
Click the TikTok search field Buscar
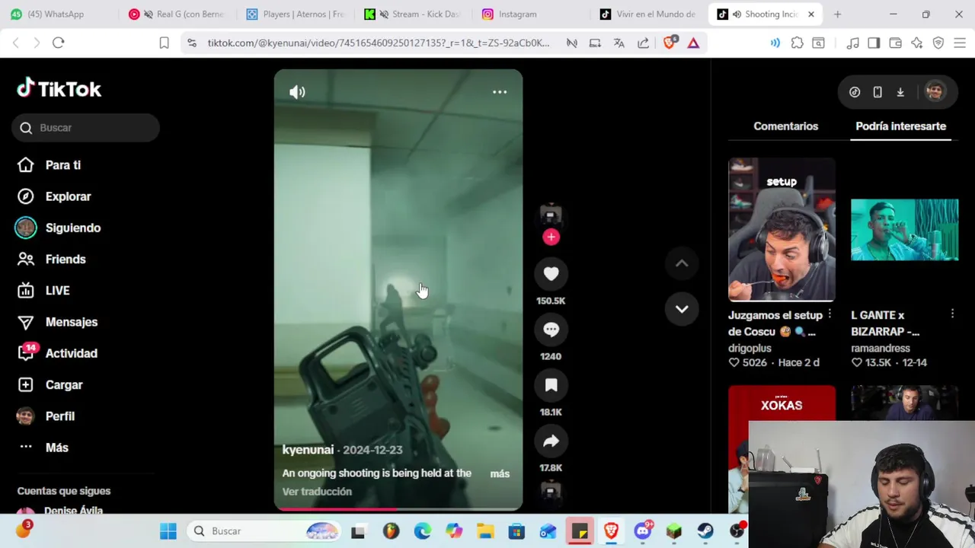[85, 128]
